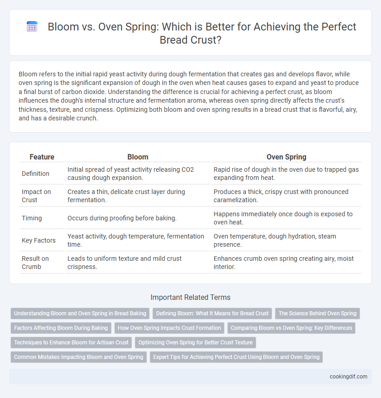Click the calendar grid icon beside the title
The image size is (381, 398).
click(x=32, y=27)
